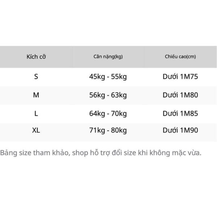
Task: Click the Dưới 1M85 height cell
Action: pyautogui.click(x=180, y=114)
